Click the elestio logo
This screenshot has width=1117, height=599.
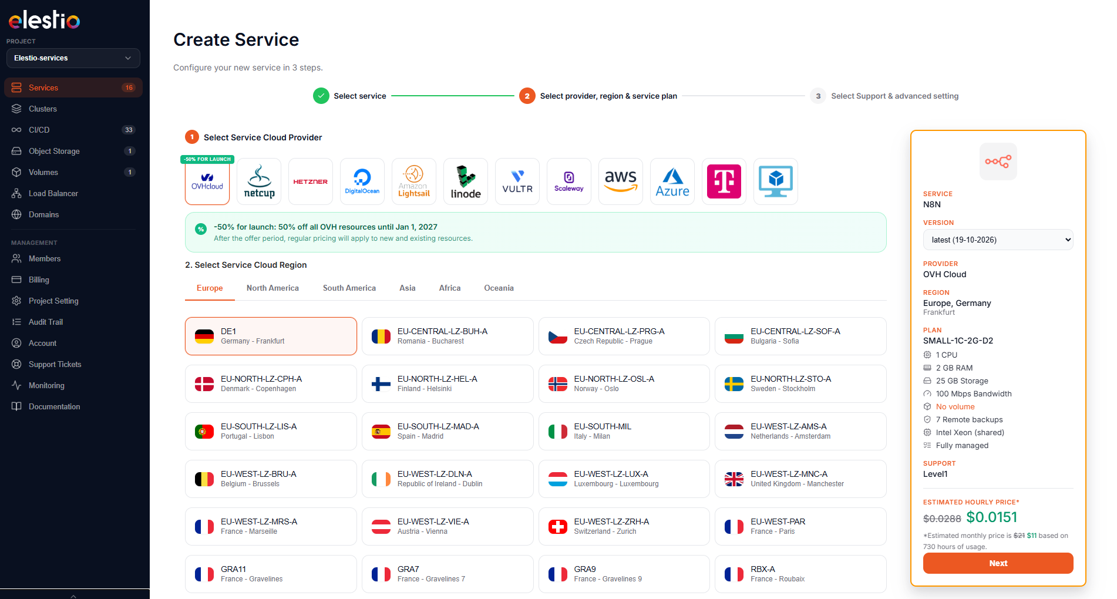(44, 20)
